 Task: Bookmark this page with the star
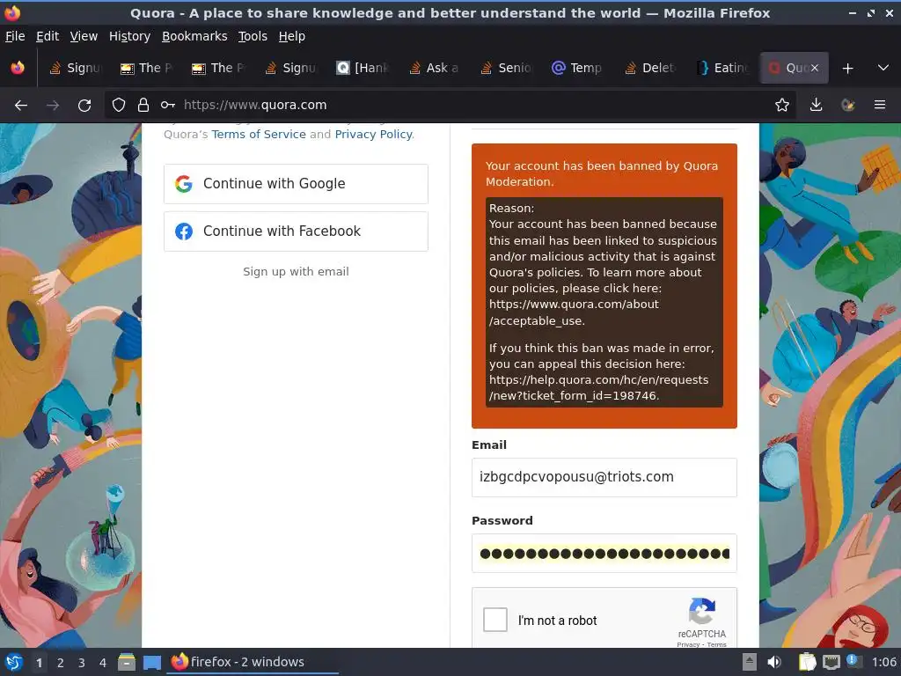[x=781, y=105]
